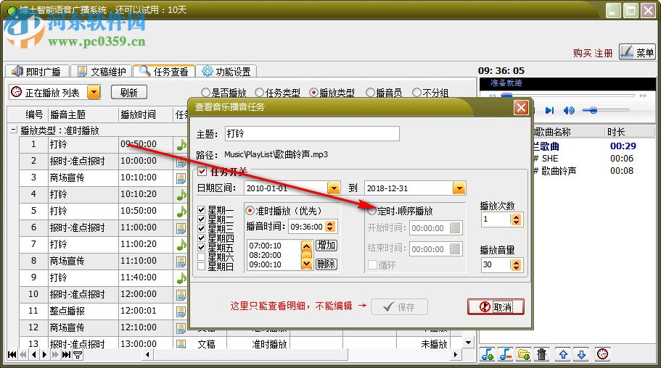Click the music note icon in row 4
661x368 pixels.
tap(181, 195)
